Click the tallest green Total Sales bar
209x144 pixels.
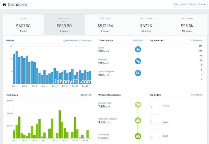tap(60, 124)
